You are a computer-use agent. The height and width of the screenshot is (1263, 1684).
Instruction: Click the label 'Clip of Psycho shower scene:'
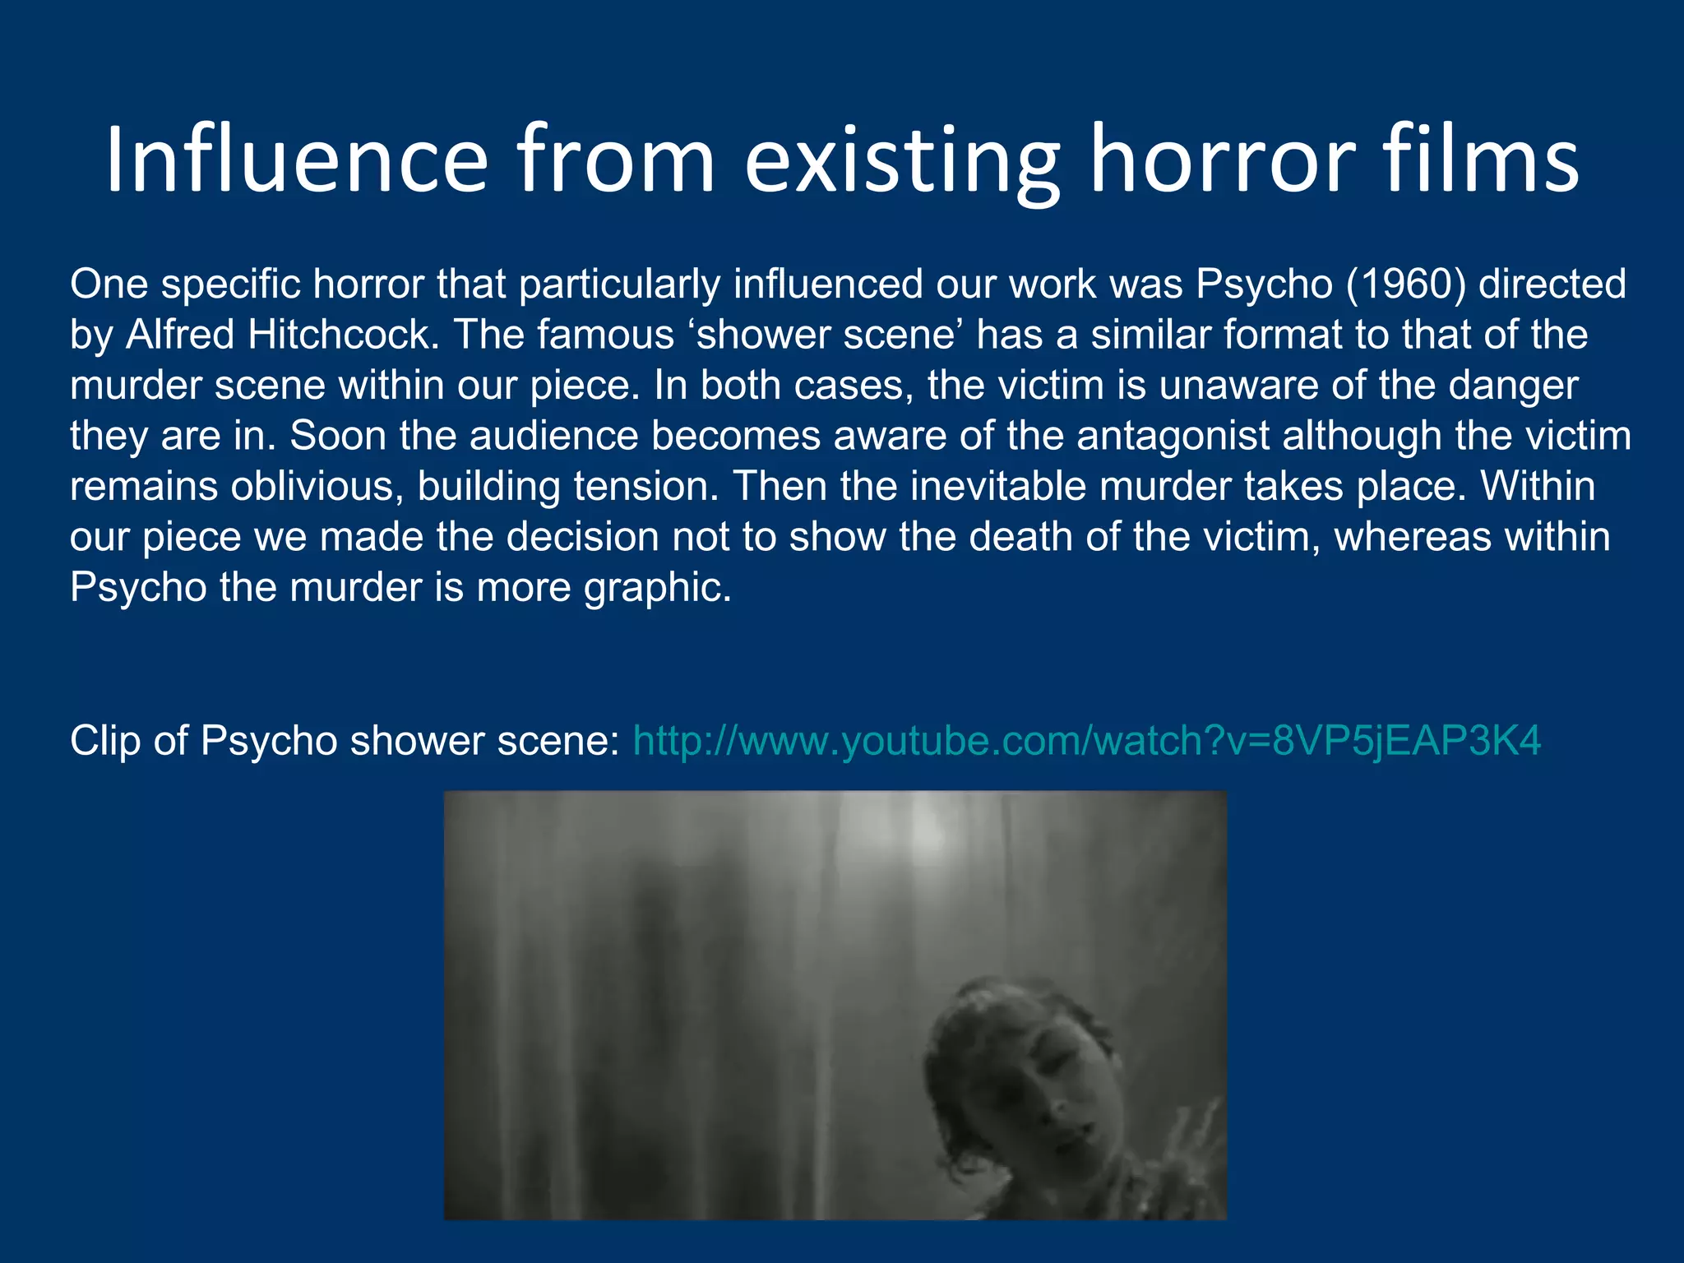(x=345, y=741)
